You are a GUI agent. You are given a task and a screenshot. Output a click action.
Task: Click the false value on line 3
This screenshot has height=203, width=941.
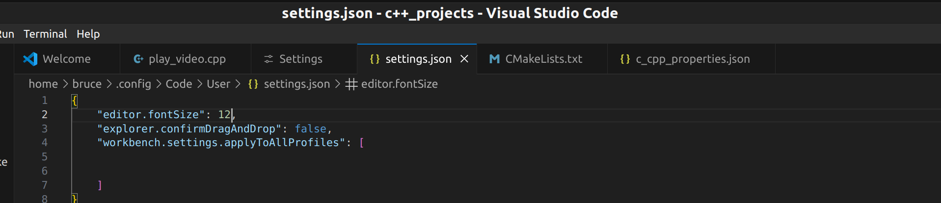(x=311, y=128)
